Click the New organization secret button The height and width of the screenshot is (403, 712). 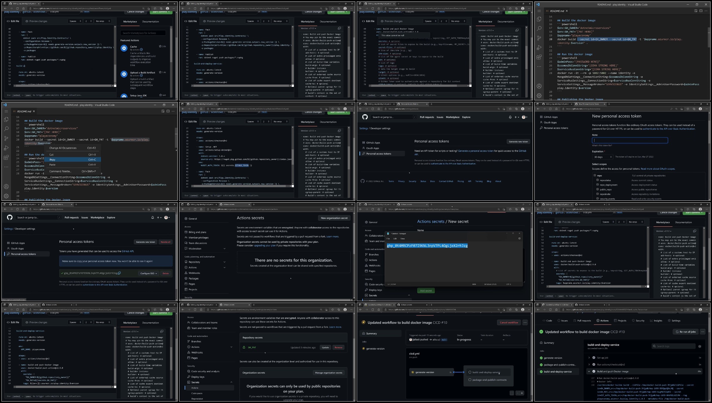tap(334, 218)
